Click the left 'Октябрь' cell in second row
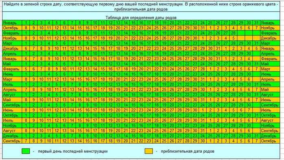284x160 pixels. point(12,28)
